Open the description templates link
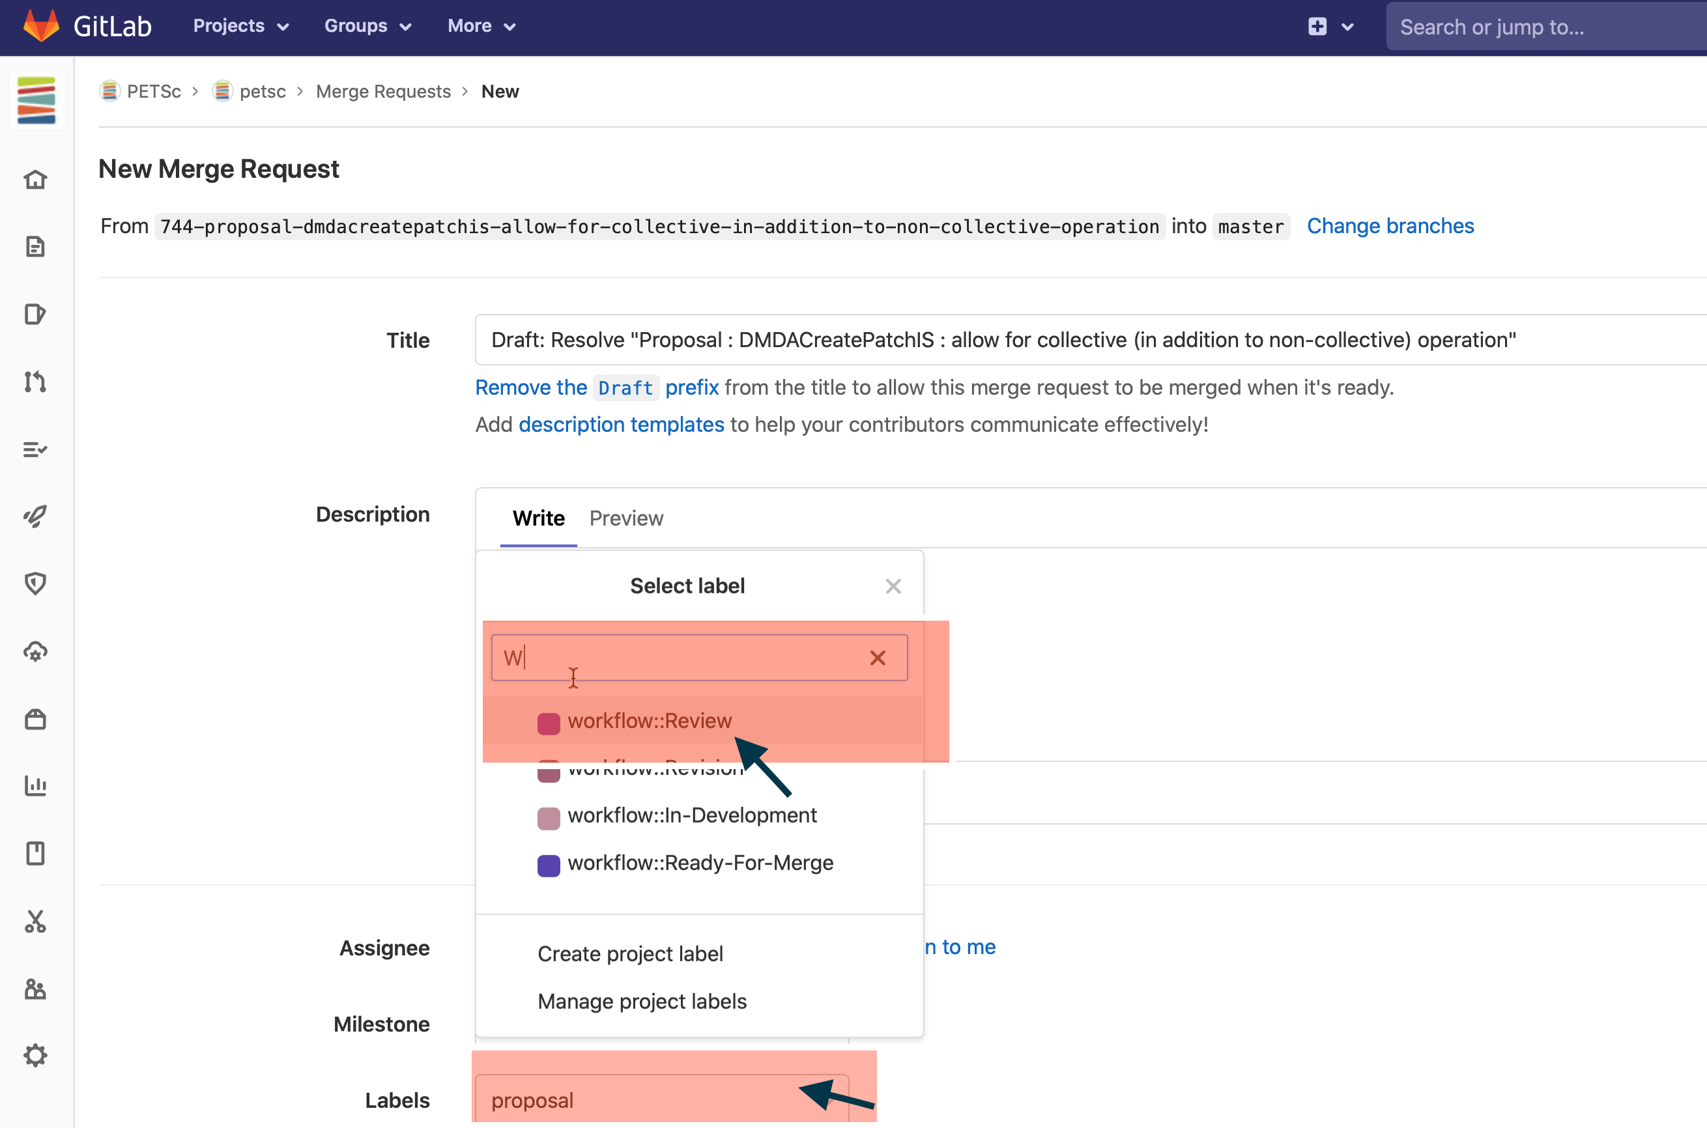Image resolution: width=1707 pixels, height=1128 pixels. pos(621,425)
